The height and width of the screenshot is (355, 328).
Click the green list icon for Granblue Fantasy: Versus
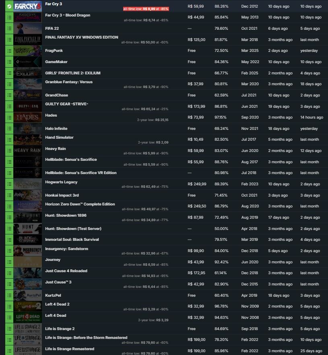pos(9,84)
